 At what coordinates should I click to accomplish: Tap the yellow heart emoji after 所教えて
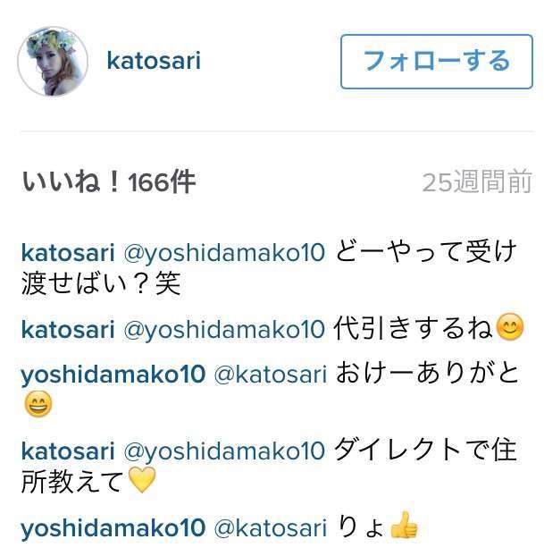(x=141, y=480)
